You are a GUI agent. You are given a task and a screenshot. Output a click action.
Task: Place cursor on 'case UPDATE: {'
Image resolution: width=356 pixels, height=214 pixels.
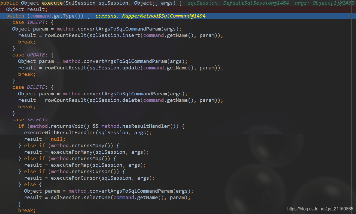tap(33, 55)
